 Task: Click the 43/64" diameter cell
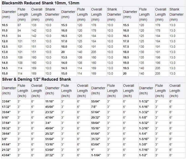pyautogui.click(x=6, y=155)
